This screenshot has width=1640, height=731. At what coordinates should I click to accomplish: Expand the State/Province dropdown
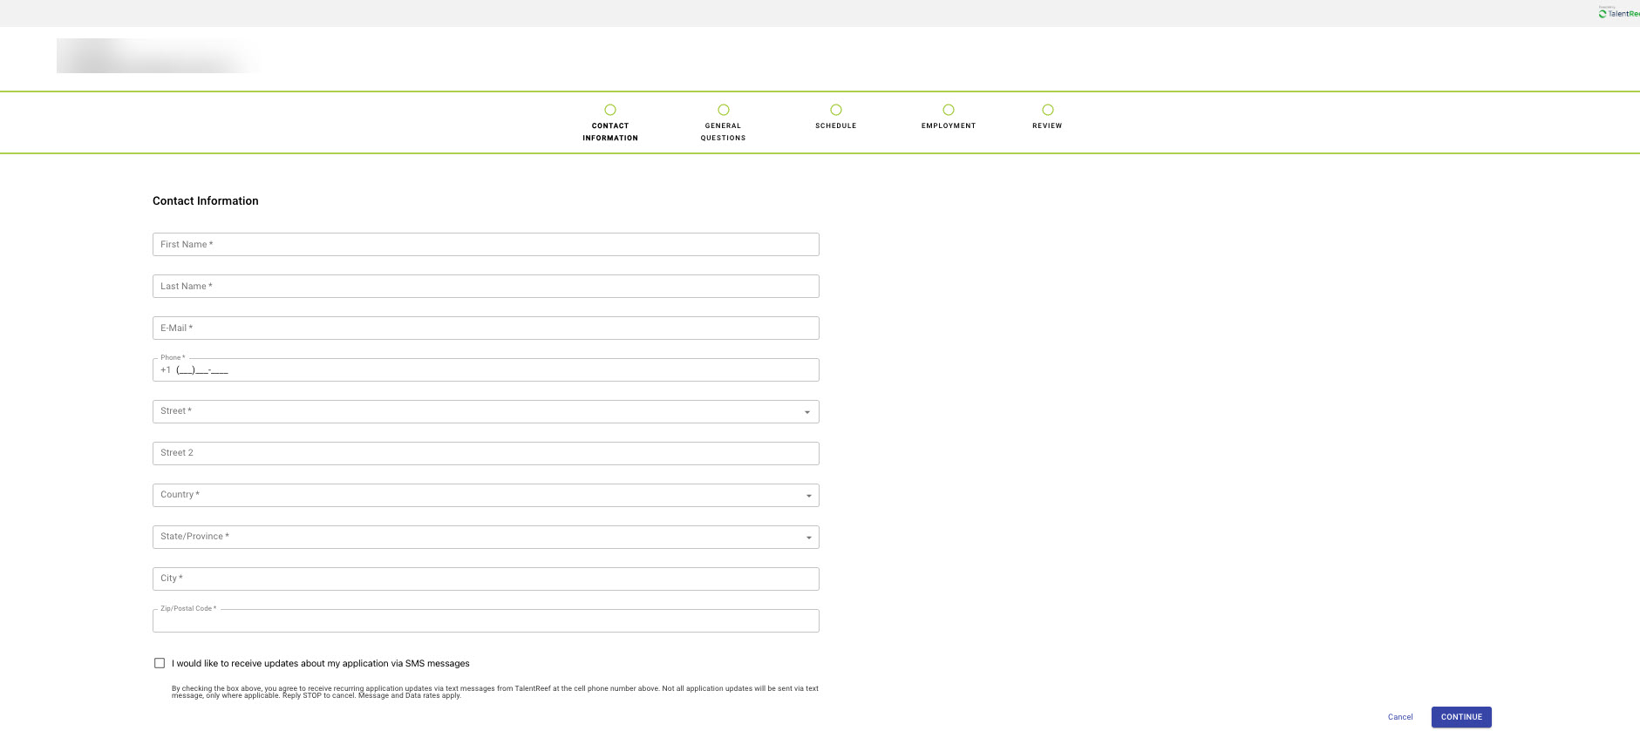click(x=808, y=538)
